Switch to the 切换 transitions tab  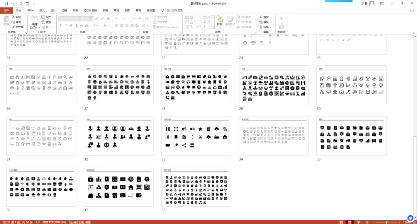[x=64, y=10]
